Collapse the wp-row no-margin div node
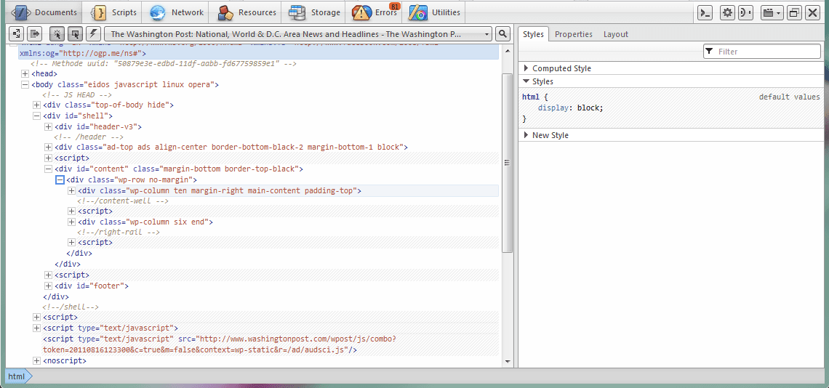 pos(60,179)
